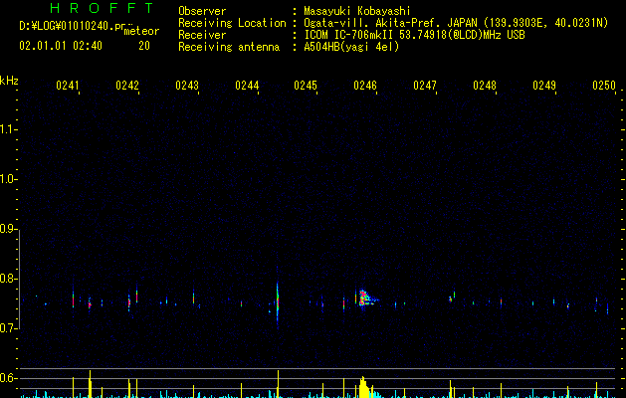This screenshot has height=398, width=626.
Task: Click antenna value A504HB(yagi 4el)
Action: [x=351, y=47]
